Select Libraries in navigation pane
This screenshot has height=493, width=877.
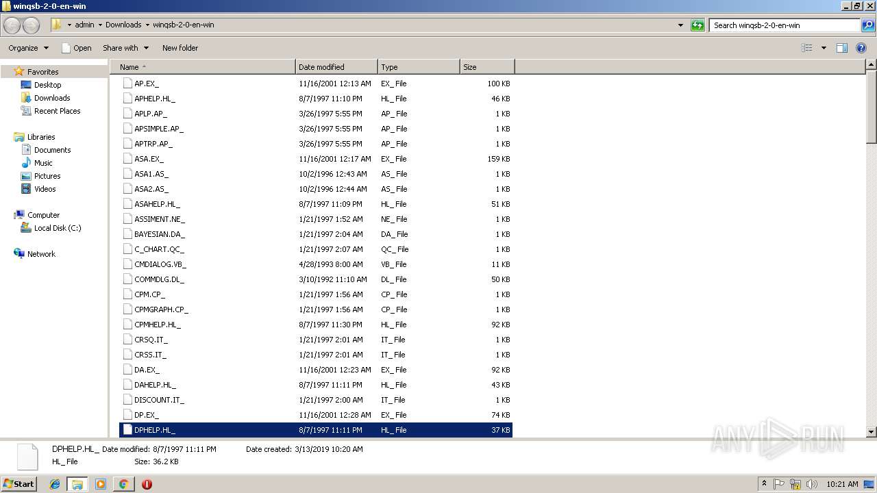34,137
